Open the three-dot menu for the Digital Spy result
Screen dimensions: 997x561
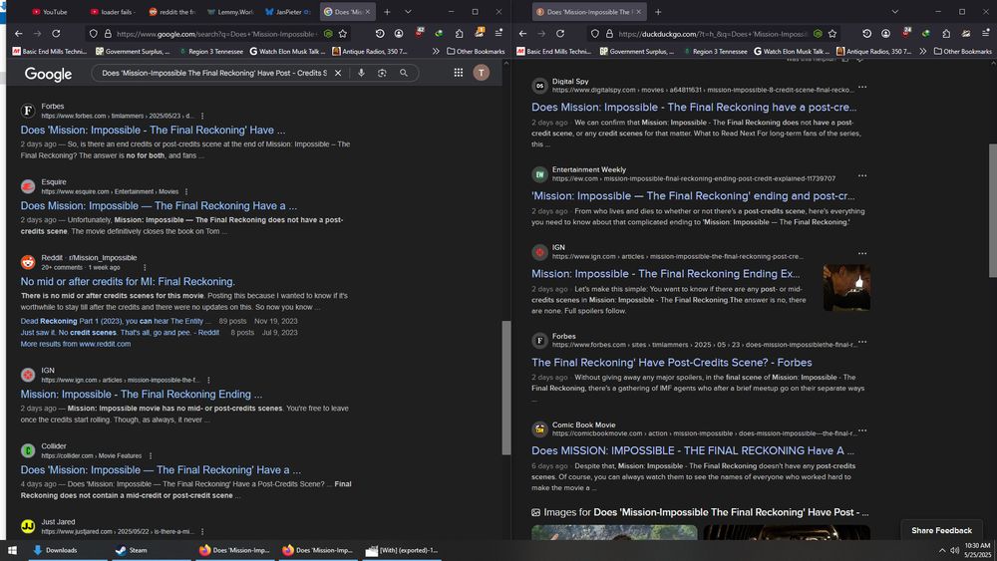[x=862, y=87]
